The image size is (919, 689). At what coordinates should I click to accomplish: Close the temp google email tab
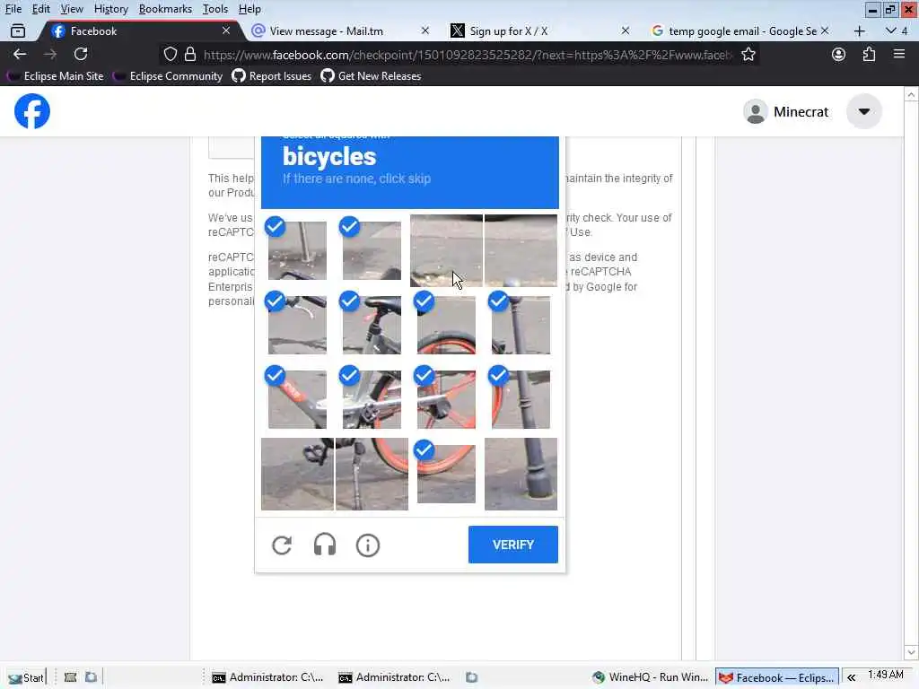825,31
